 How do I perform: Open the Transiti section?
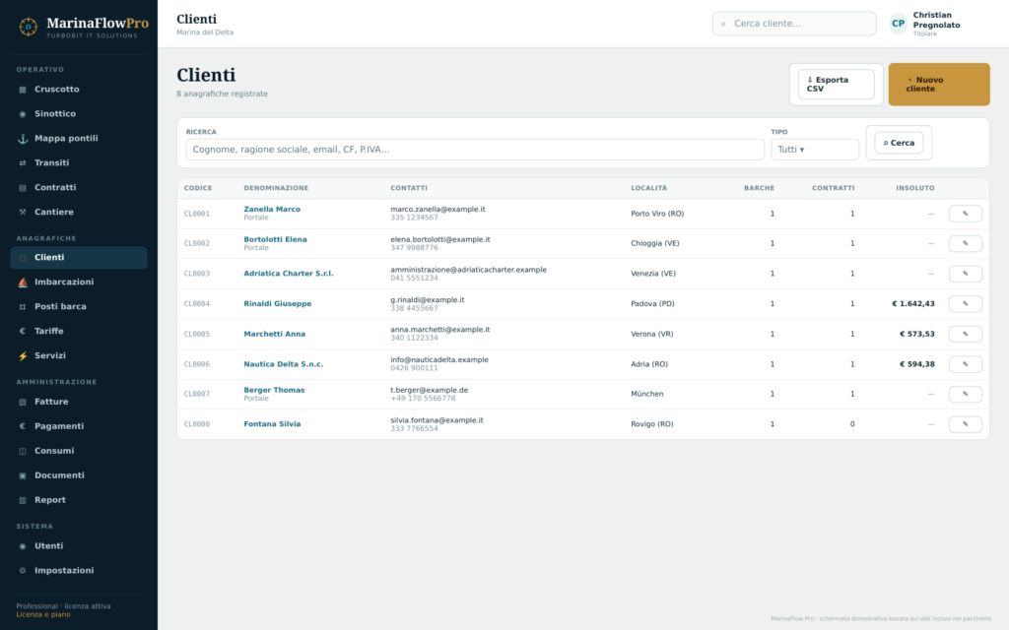click(x=79, y=162)
